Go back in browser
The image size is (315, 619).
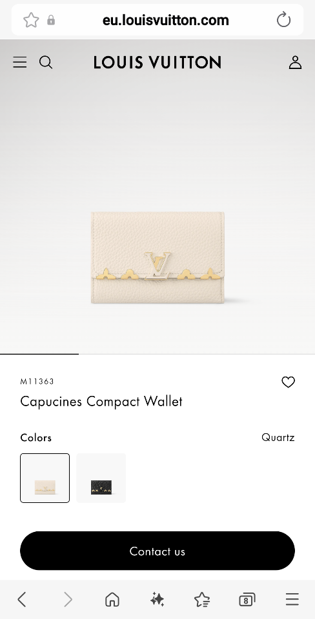click(22, 599)
